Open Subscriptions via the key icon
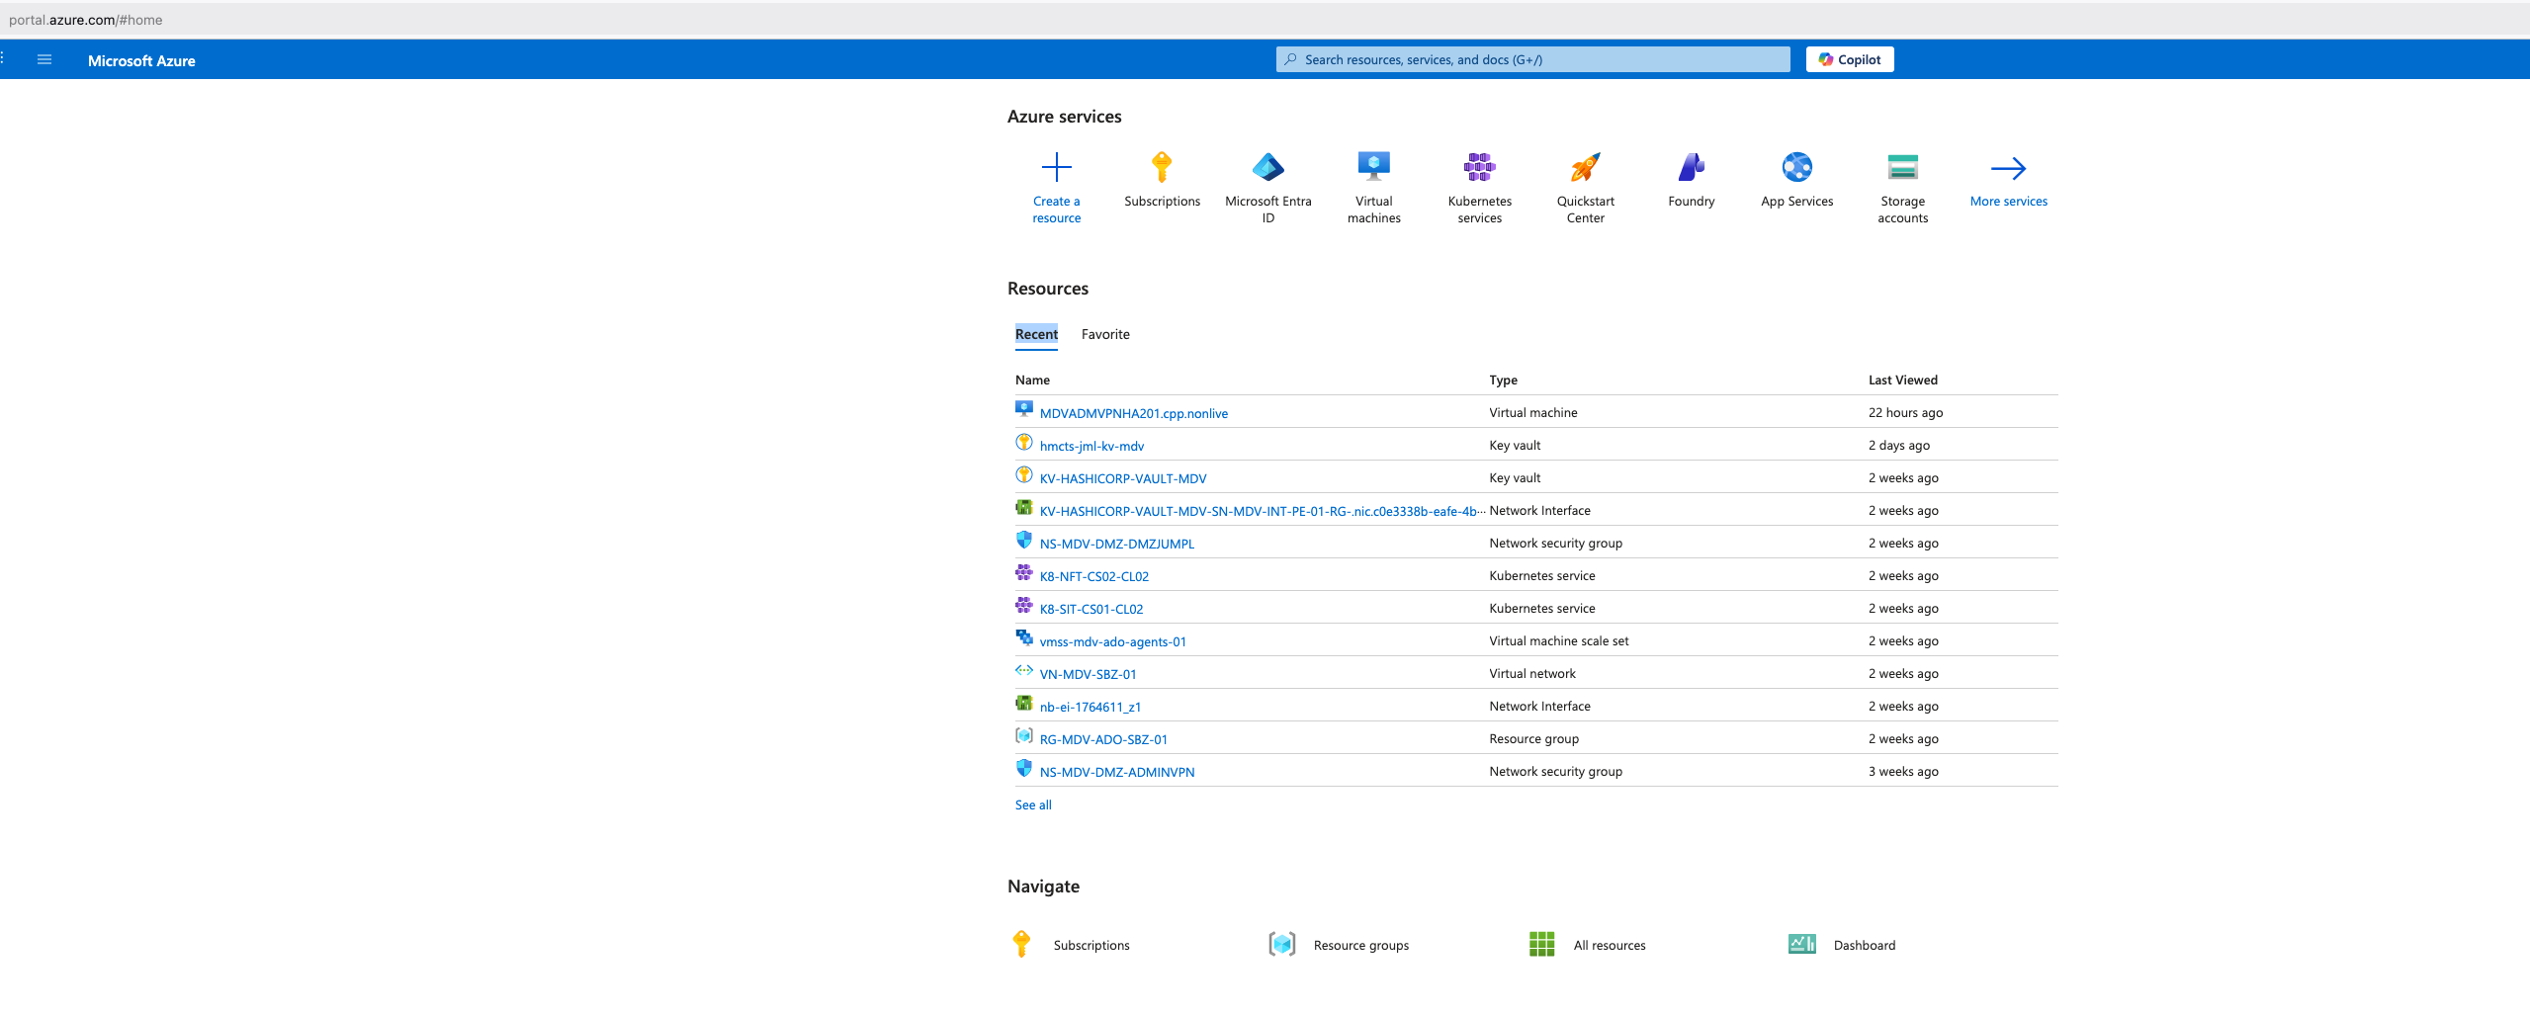 pyautogui.click(x=1162, y=166)
